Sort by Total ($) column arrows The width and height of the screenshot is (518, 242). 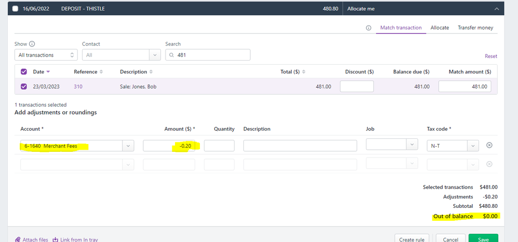point(304,72)
